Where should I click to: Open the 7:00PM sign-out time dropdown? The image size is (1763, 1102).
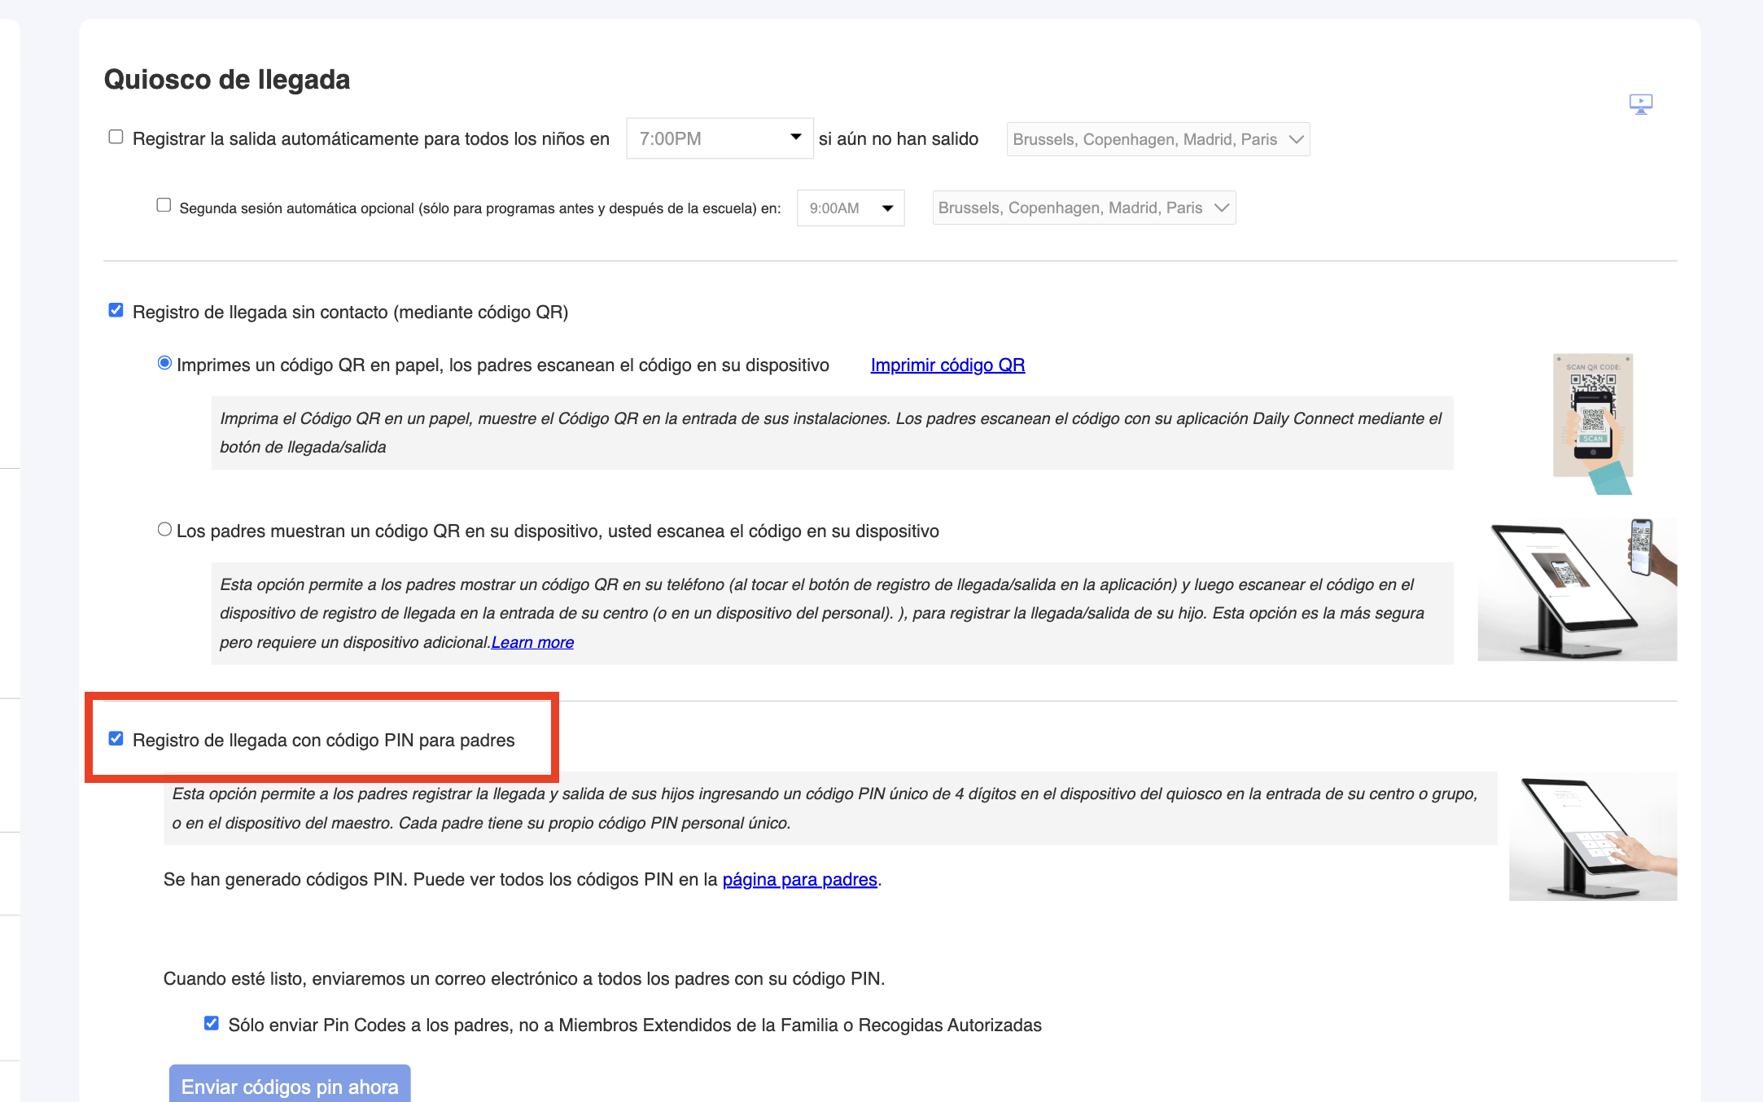click(x=720, y=138)
